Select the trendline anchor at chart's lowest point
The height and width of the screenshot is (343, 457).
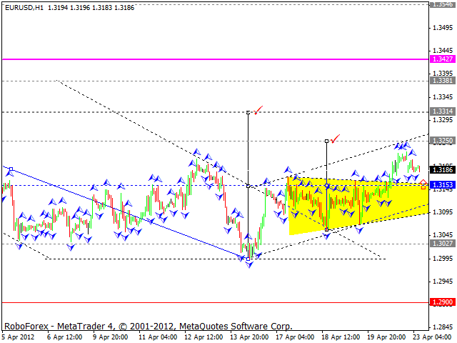pyautogui.click(x=248, y=259)
